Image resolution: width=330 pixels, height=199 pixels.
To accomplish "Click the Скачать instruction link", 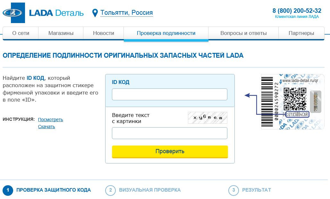I will click(47, 127).
